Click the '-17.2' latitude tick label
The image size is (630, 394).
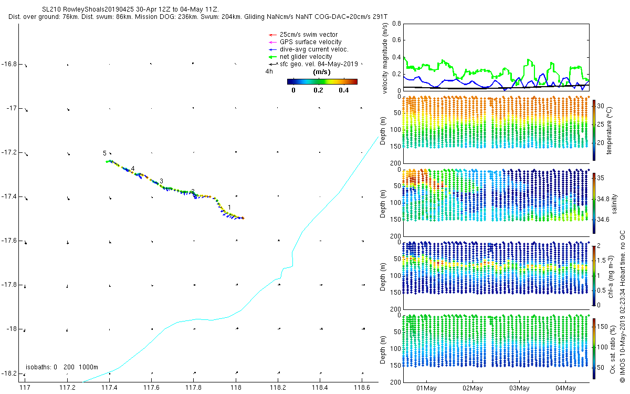coord(9,152)
